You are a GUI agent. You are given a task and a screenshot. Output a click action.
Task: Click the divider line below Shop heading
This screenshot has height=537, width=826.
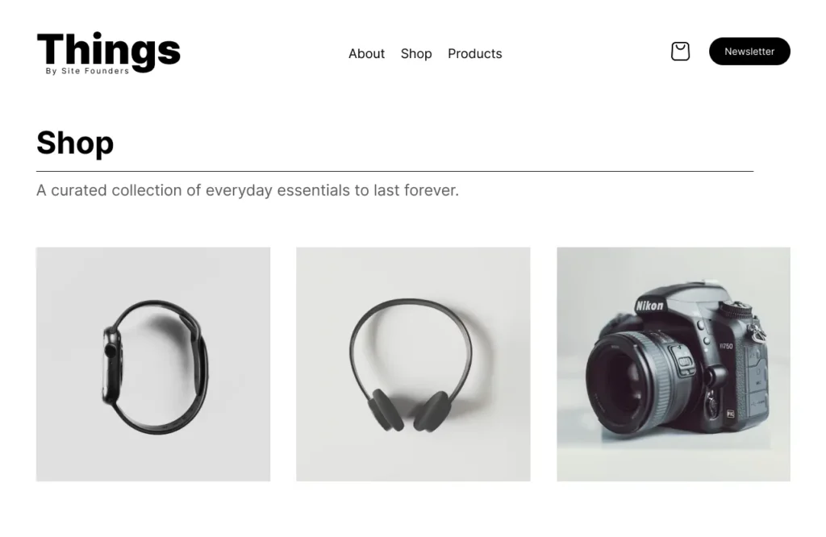[x=394, y=172]
